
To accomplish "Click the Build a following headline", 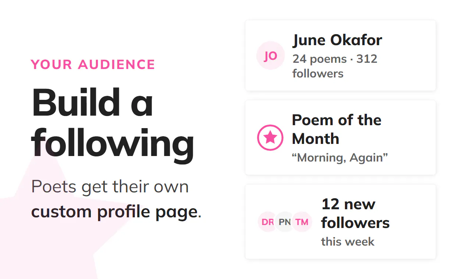I will click(x=113, y=123).
